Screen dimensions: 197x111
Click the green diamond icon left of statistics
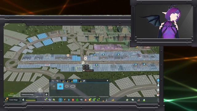pos(127,100)
